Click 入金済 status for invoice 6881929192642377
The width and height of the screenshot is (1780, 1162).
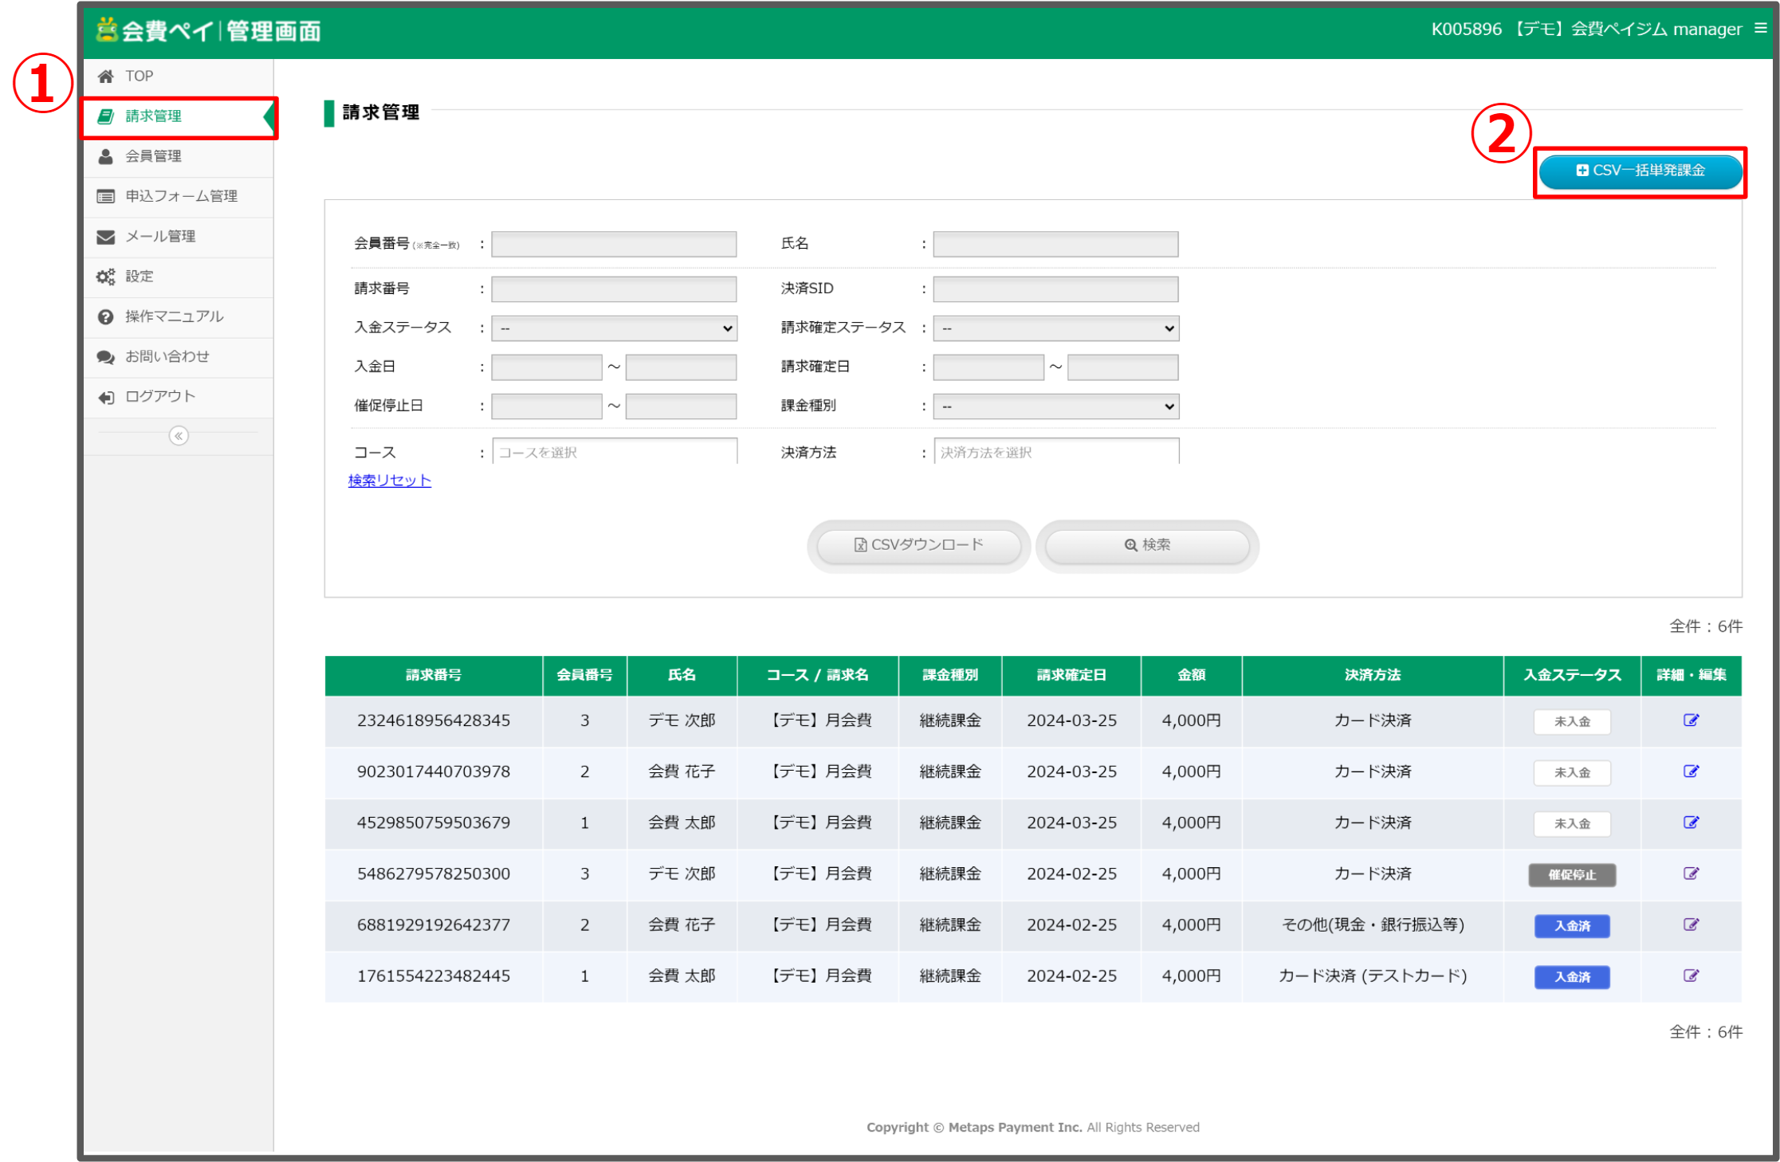point(1572,926)
